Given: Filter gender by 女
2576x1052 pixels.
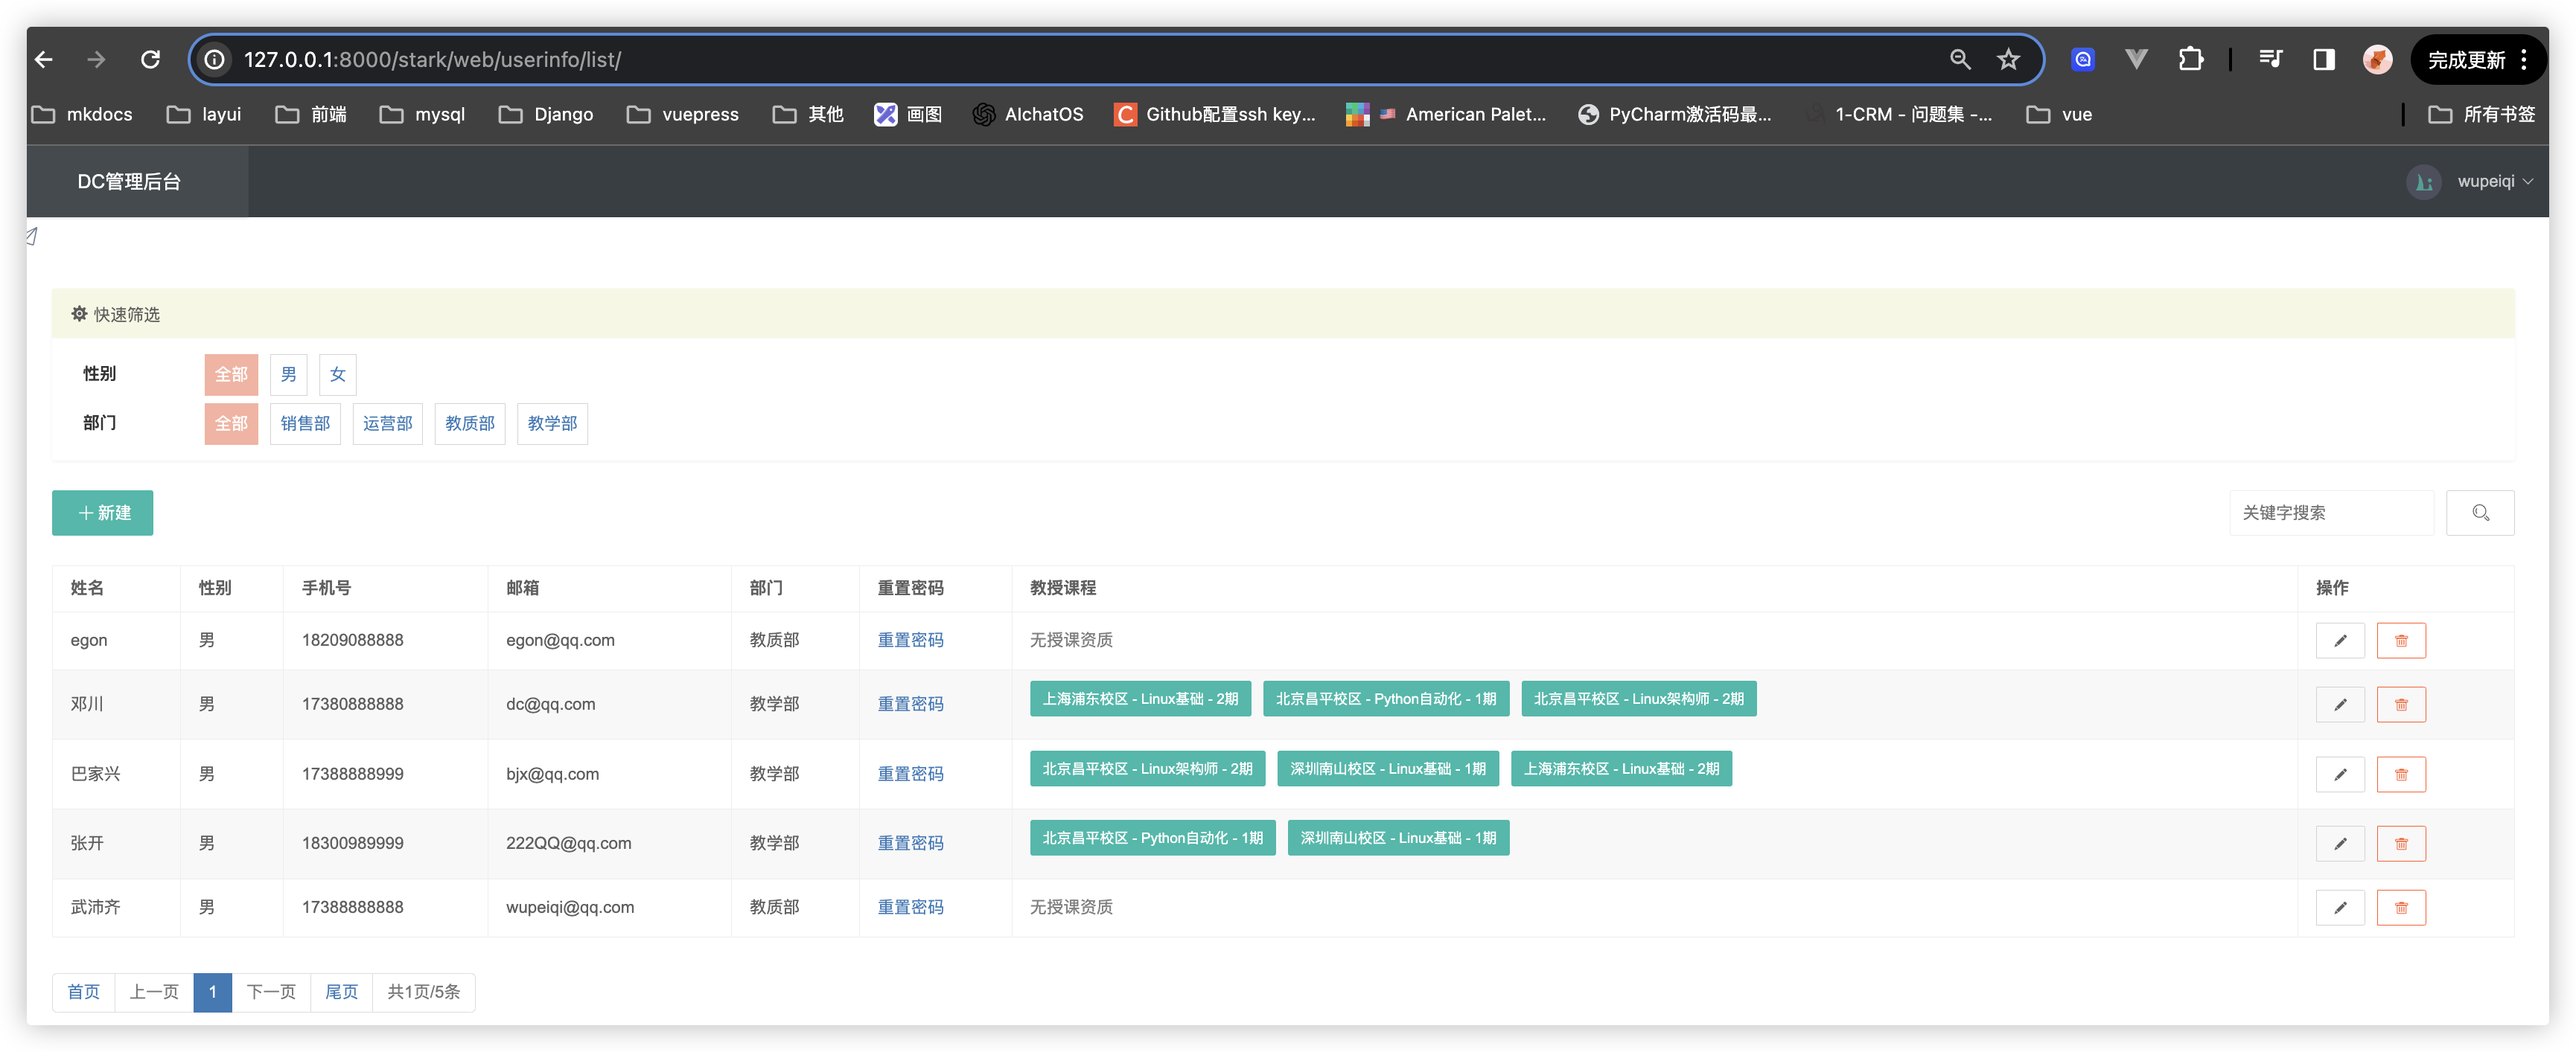Looking at the screenshot, I should [x=337, y=375].
